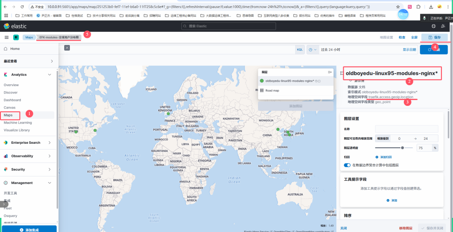
Task: Bookmark page with the star icon
Action: tap(398, 7)
